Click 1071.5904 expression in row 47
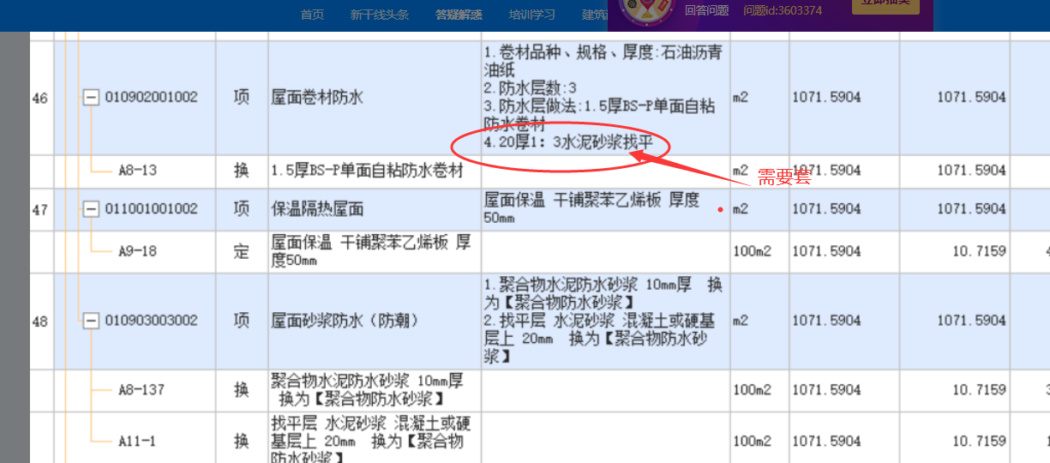This screenshot has height=463, width=1050. point(826,208)
